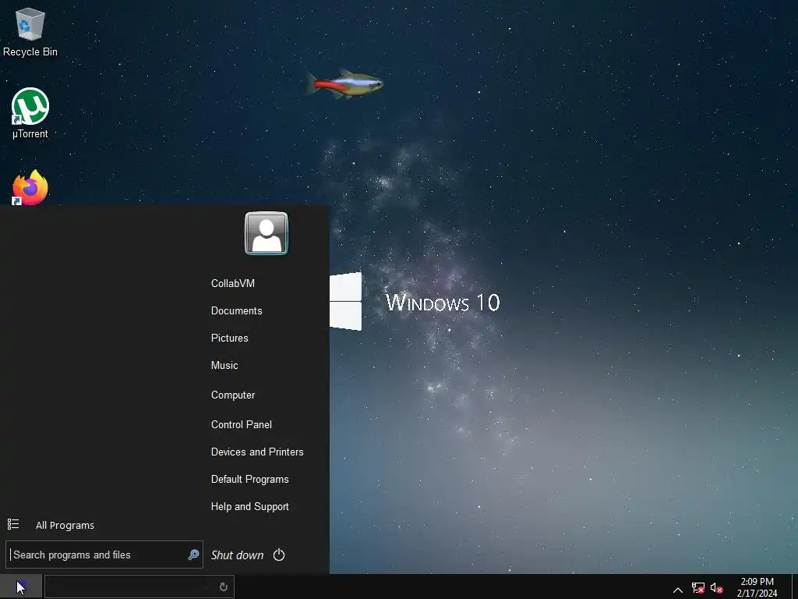The width and height of the screenshot is (798, 599).
Task: Expand All Programs list
Action: pos(65,525)
